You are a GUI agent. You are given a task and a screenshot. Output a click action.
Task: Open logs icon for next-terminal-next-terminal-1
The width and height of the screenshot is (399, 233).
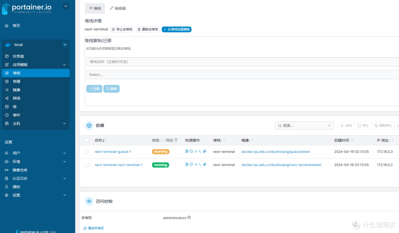[x=187, y=165]
